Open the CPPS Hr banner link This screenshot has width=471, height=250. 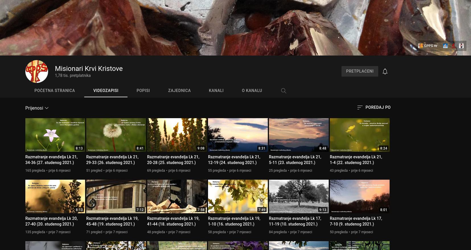pyautogui.click(x=428, y=46)
